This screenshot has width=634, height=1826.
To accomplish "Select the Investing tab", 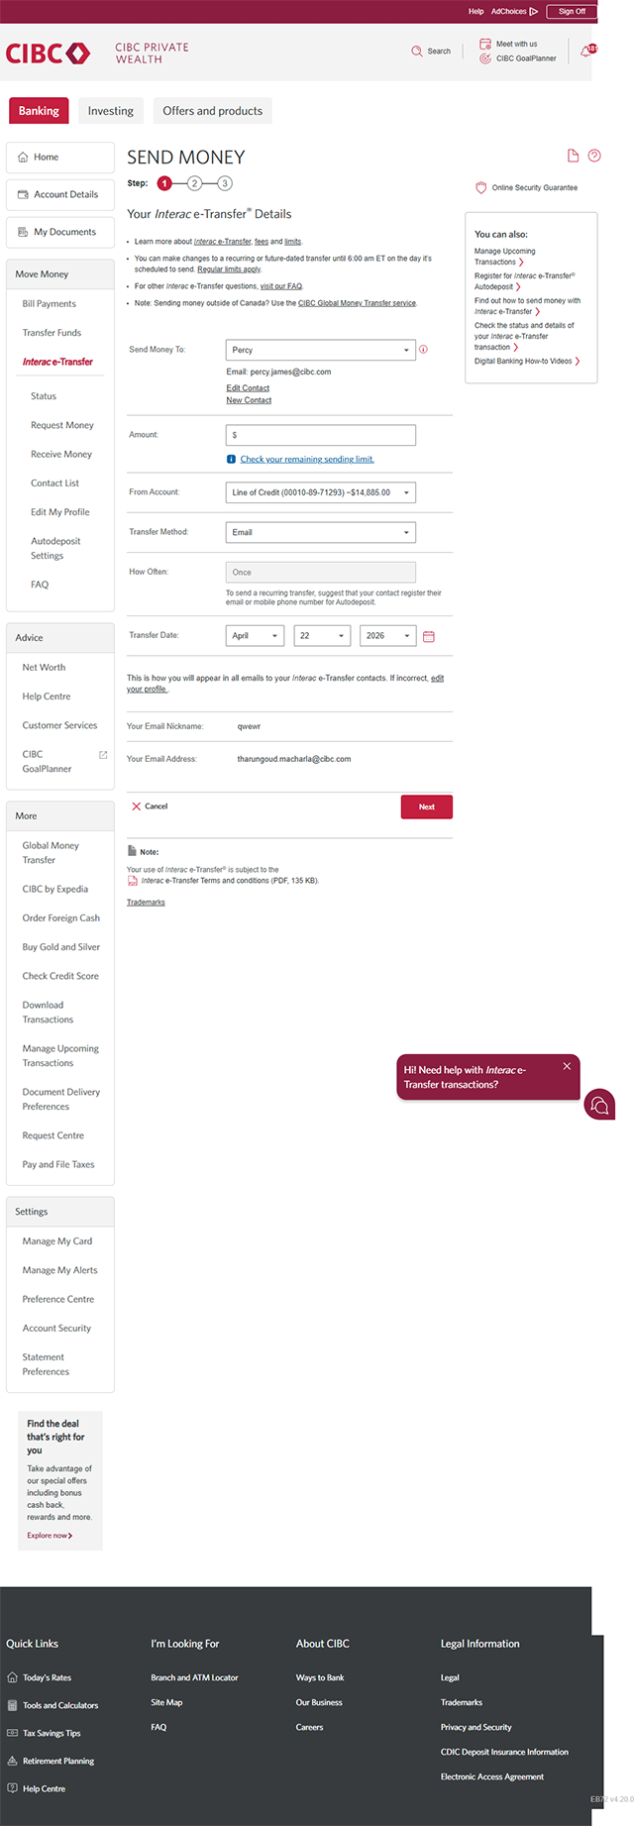I will coord(111,111).
